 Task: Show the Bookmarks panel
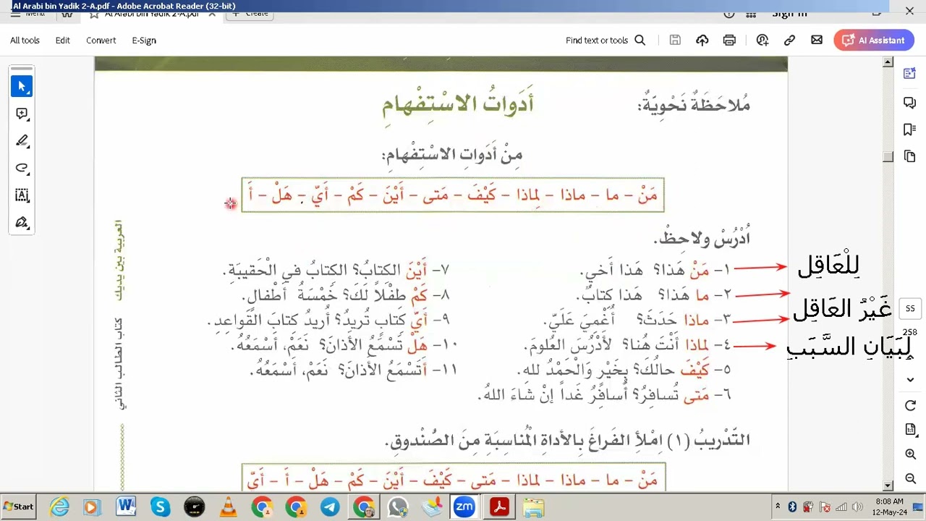[x=910, y=130]
